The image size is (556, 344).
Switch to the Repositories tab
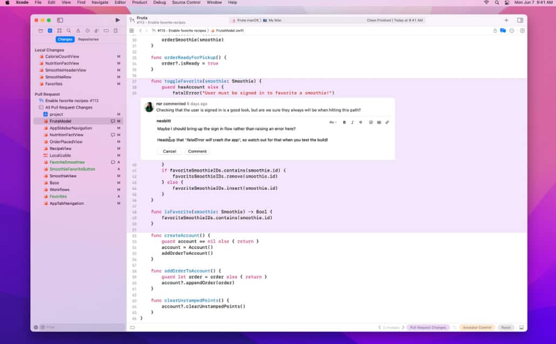point(88,39)
